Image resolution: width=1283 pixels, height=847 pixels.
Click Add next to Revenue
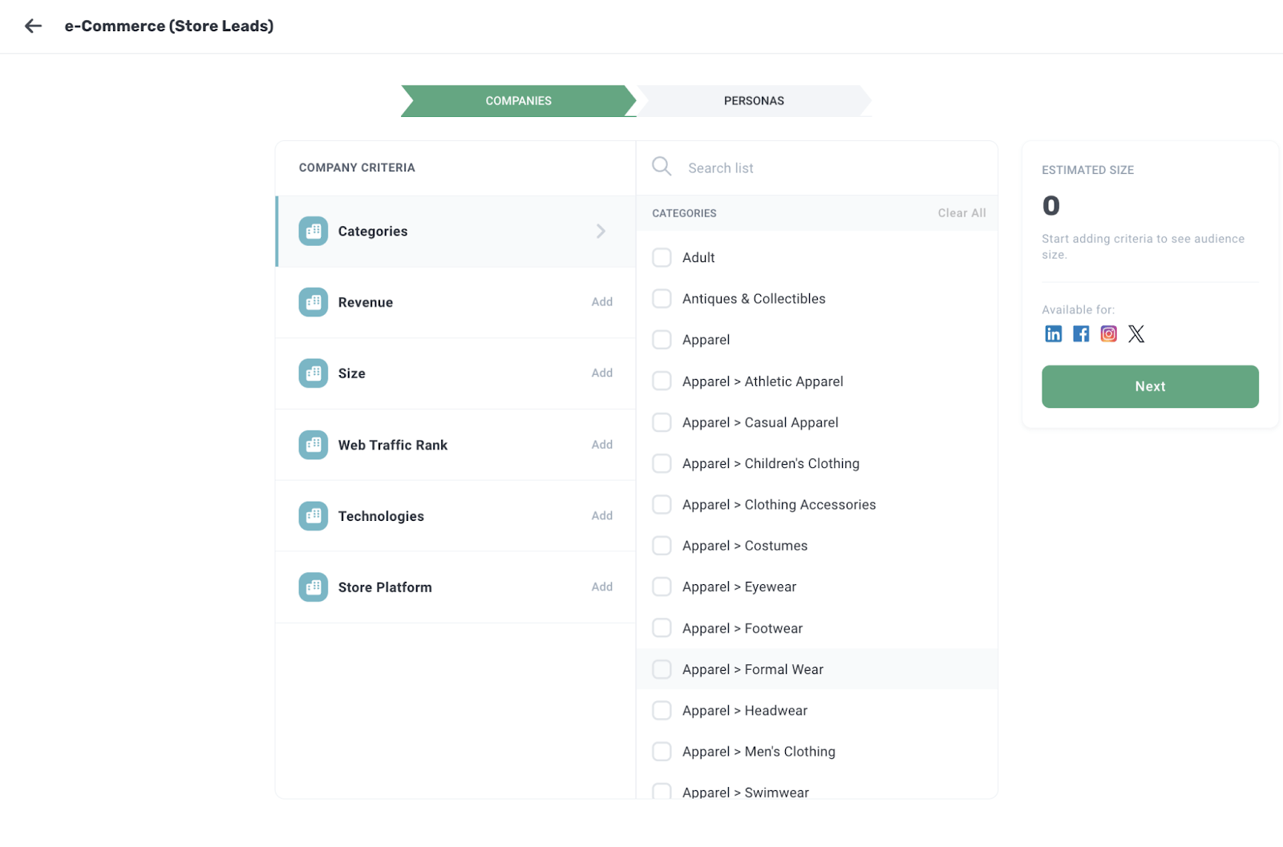click(x=602, y=302)
